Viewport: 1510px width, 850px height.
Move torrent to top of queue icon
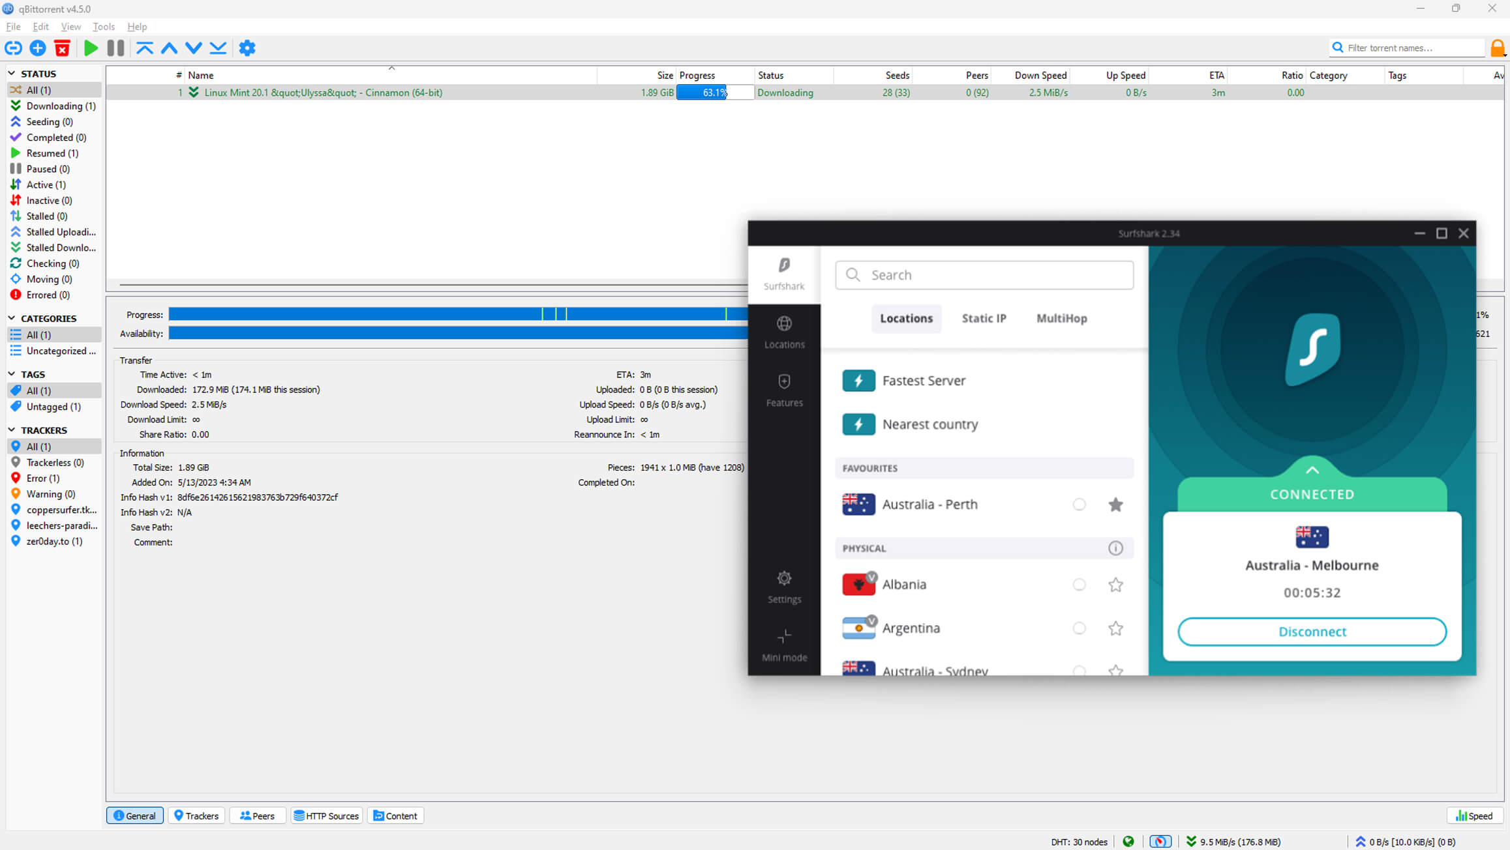(x=145, y=48)
